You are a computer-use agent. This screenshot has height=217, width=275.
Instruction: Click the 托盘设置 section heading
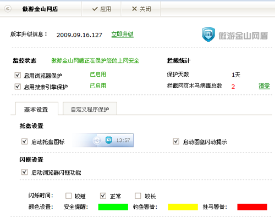[31, 126]
